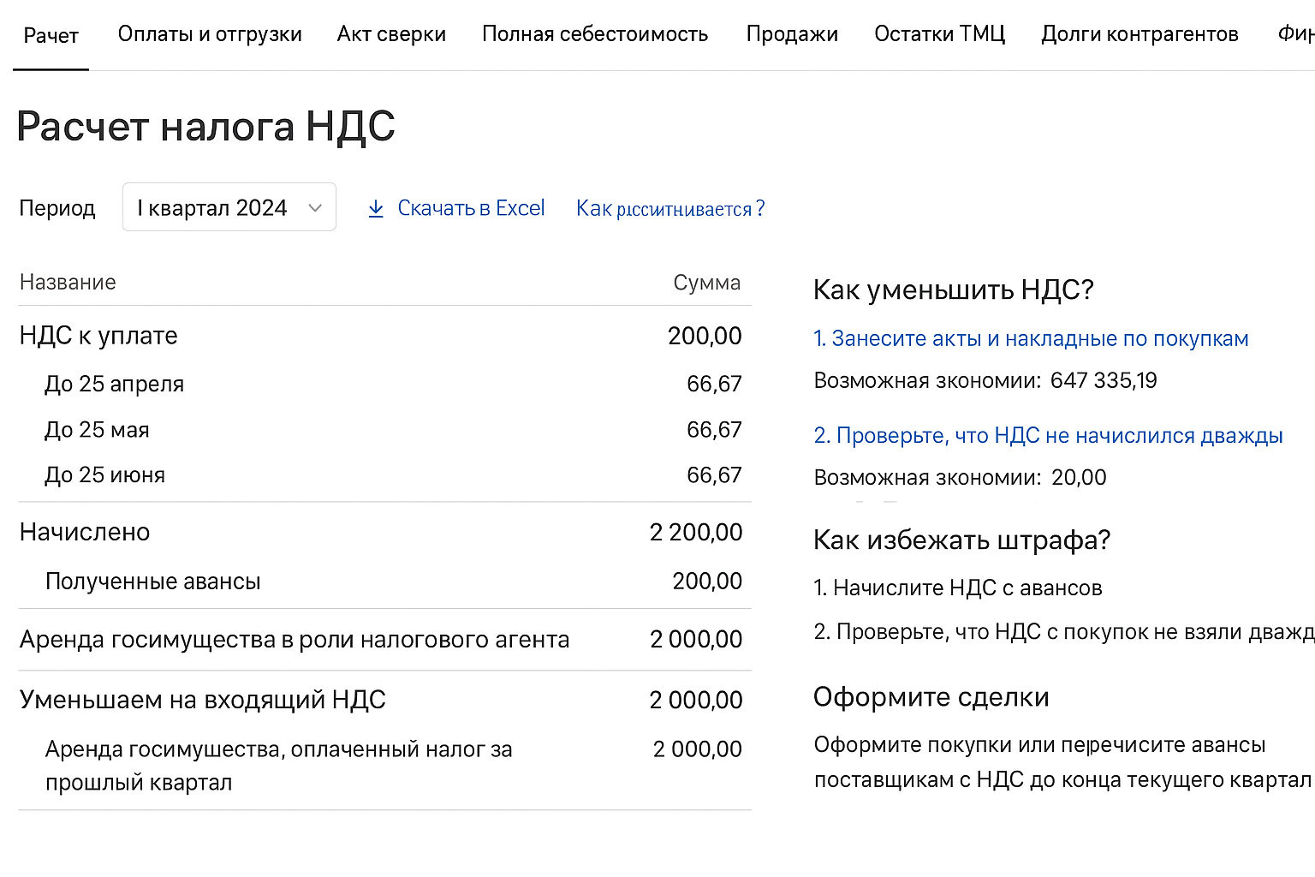Click the Полученные авансы row

(x=154, y=582)
